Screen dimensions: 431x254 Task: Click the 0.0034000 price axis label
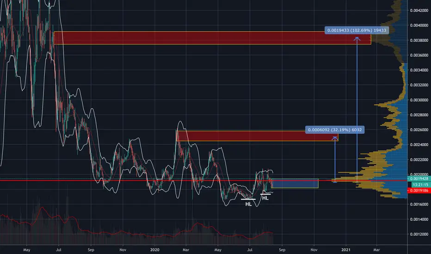419,70
